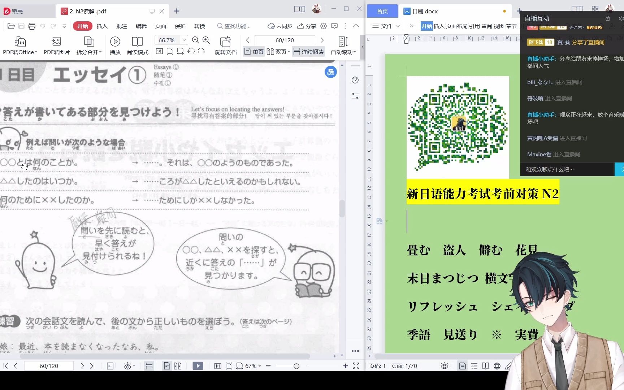This screenshot has width=624, height=390.
Task: Toggle continuous scroll icon in status bar
Action: tap(149, 366)
